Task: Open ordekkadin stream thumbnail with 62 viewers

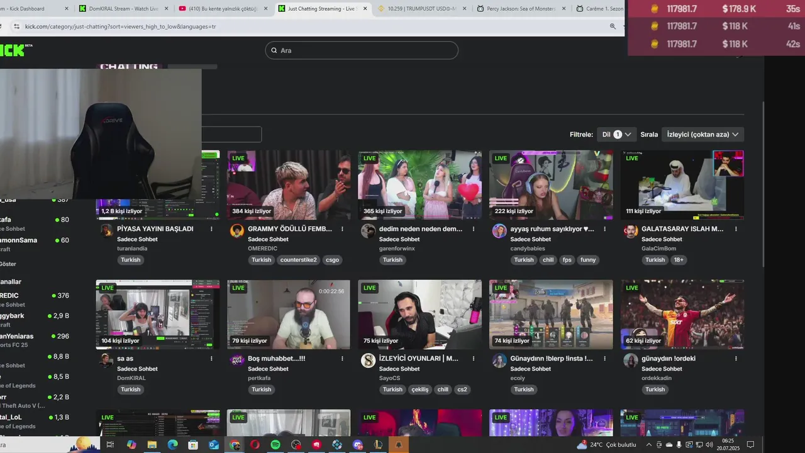Action: [x=682, y=315]
